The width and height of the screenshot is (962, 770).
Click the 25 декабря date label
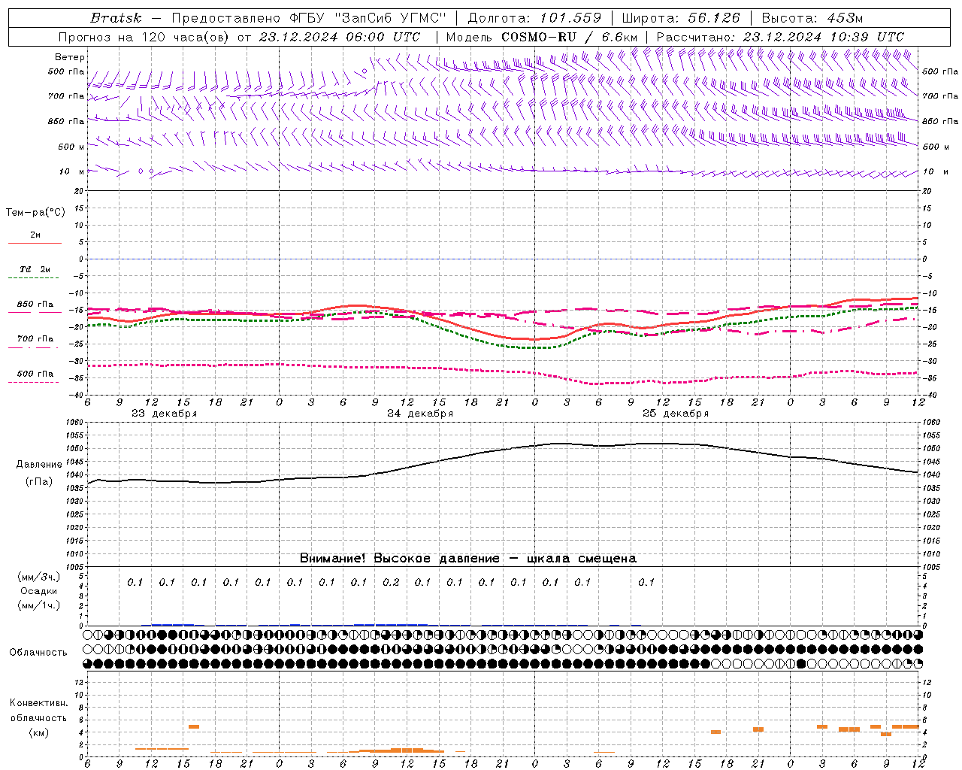pyautogui.click(x=676, y=414)
